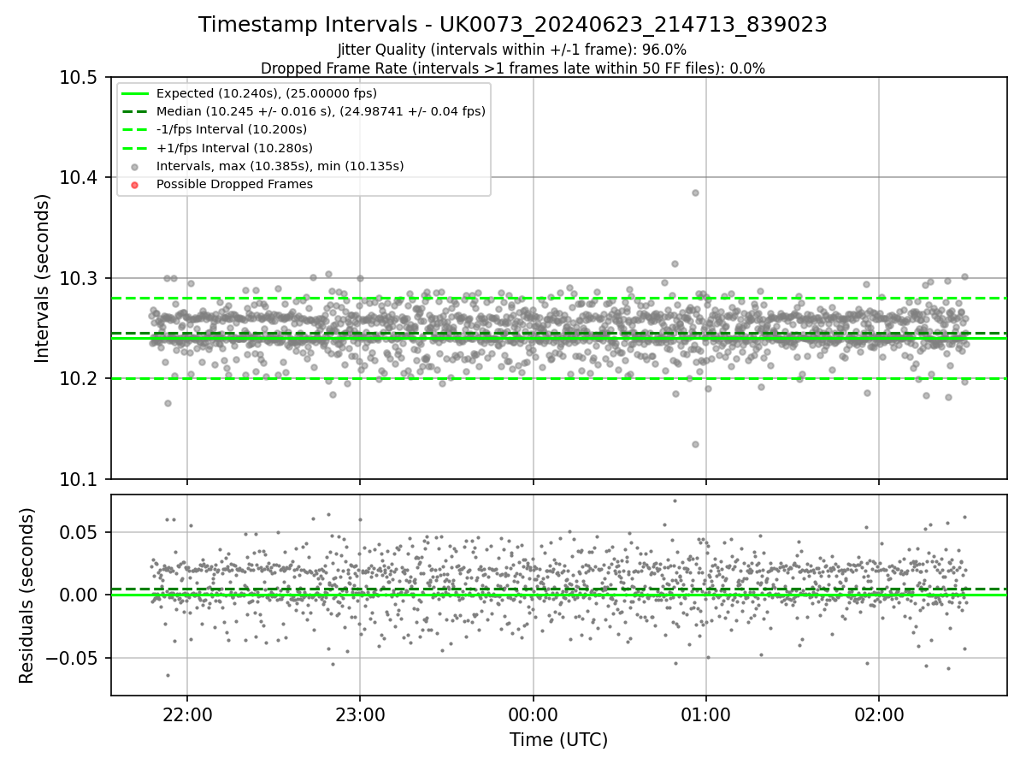Click legend entry '-1/fps Interval (10.200s)'

point(232,129)
